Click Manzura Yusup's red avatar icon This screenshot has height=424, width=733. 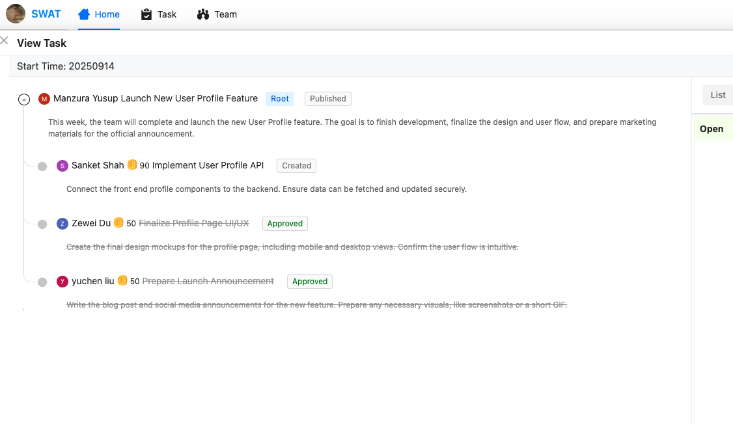tap(44, 99)
